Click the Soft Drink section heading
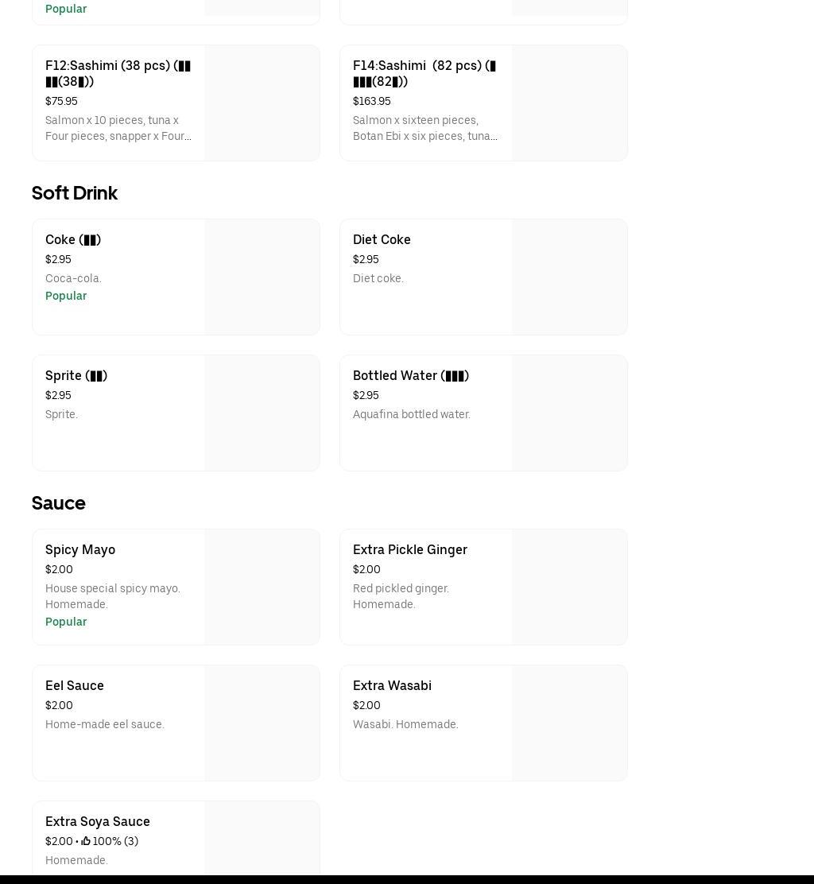 coord(75,193)
